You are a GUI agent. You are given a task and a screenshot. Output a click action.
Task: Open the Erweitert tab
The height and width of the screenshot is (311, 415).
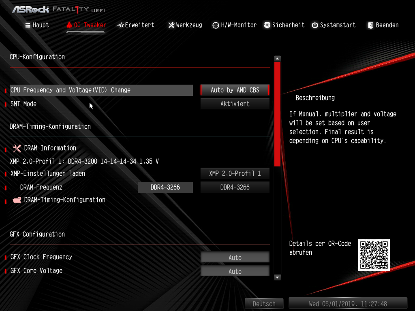point(135,25)
